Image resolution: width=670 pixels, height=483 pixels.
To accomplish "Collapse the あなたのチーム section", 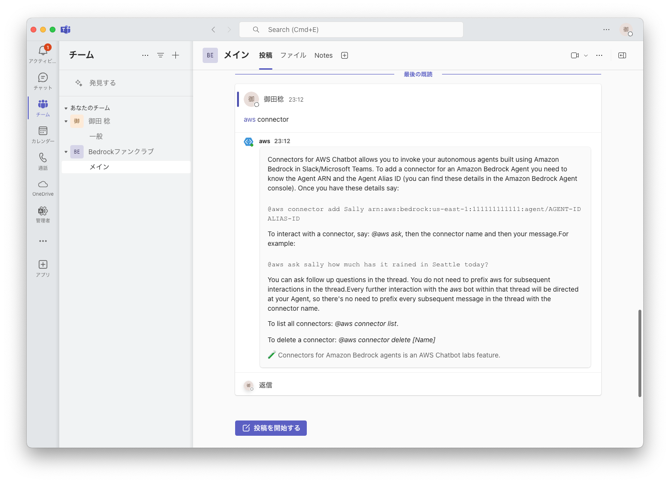I will (66, 108).
